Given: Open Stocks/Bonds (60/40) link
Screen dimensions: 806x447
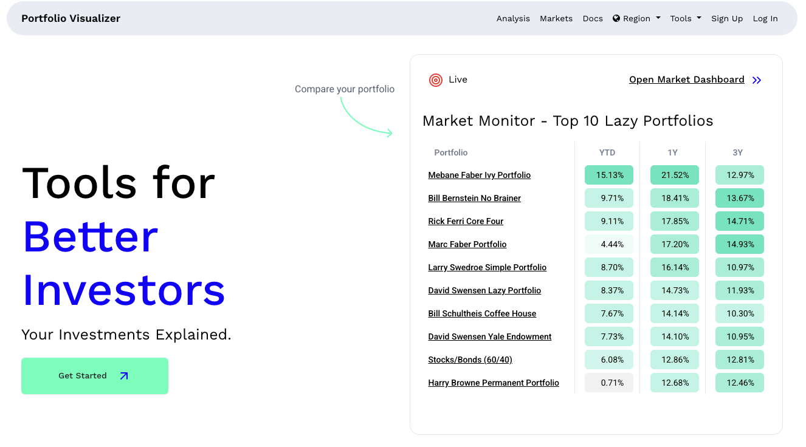Looking at the screenshot, I should click(470, 360).
